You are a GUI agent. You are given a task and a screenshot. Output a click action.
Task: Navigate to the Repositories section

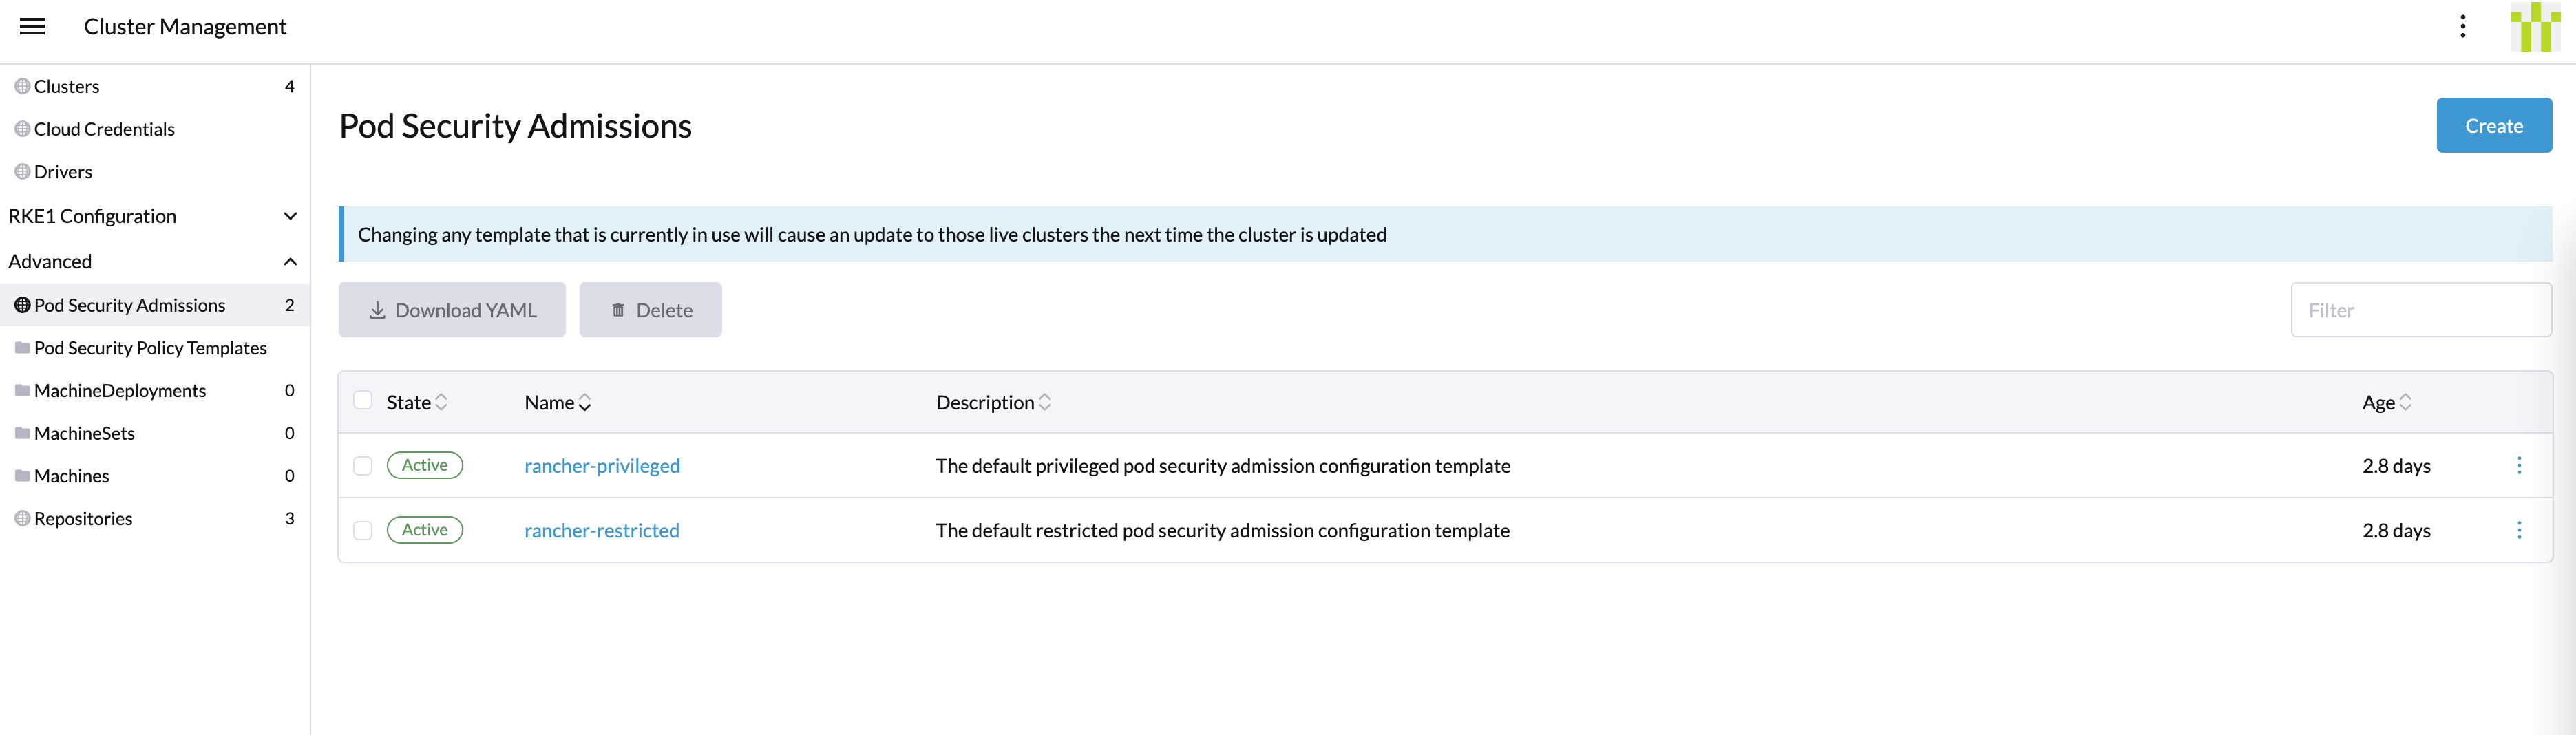coord(83,518)
